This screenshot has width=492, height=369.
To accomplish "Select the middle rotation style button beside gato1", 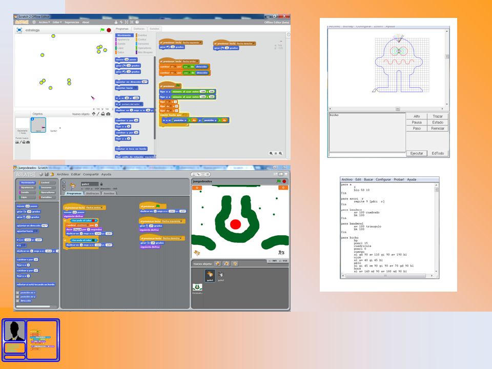I will pyautogui.click(x=64, y=186).
